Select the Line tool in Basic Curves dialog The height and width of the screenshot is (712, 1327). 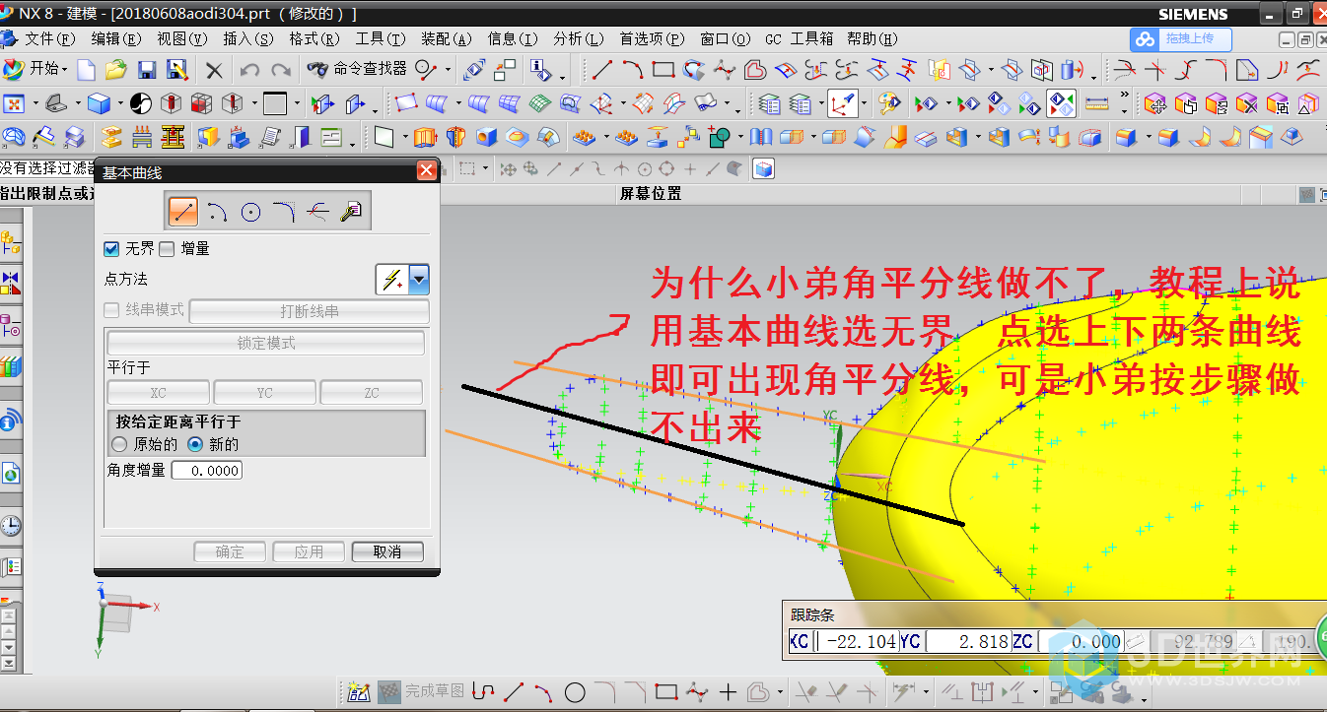pyautogui.click(x=183, y=211)
